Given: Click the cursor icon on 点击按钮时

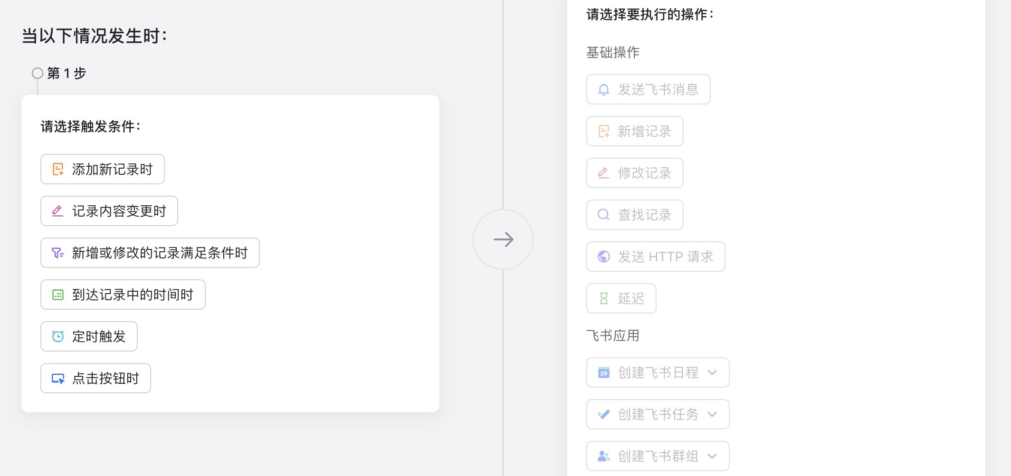Looking at the screenshot, I should coord(58,379).
